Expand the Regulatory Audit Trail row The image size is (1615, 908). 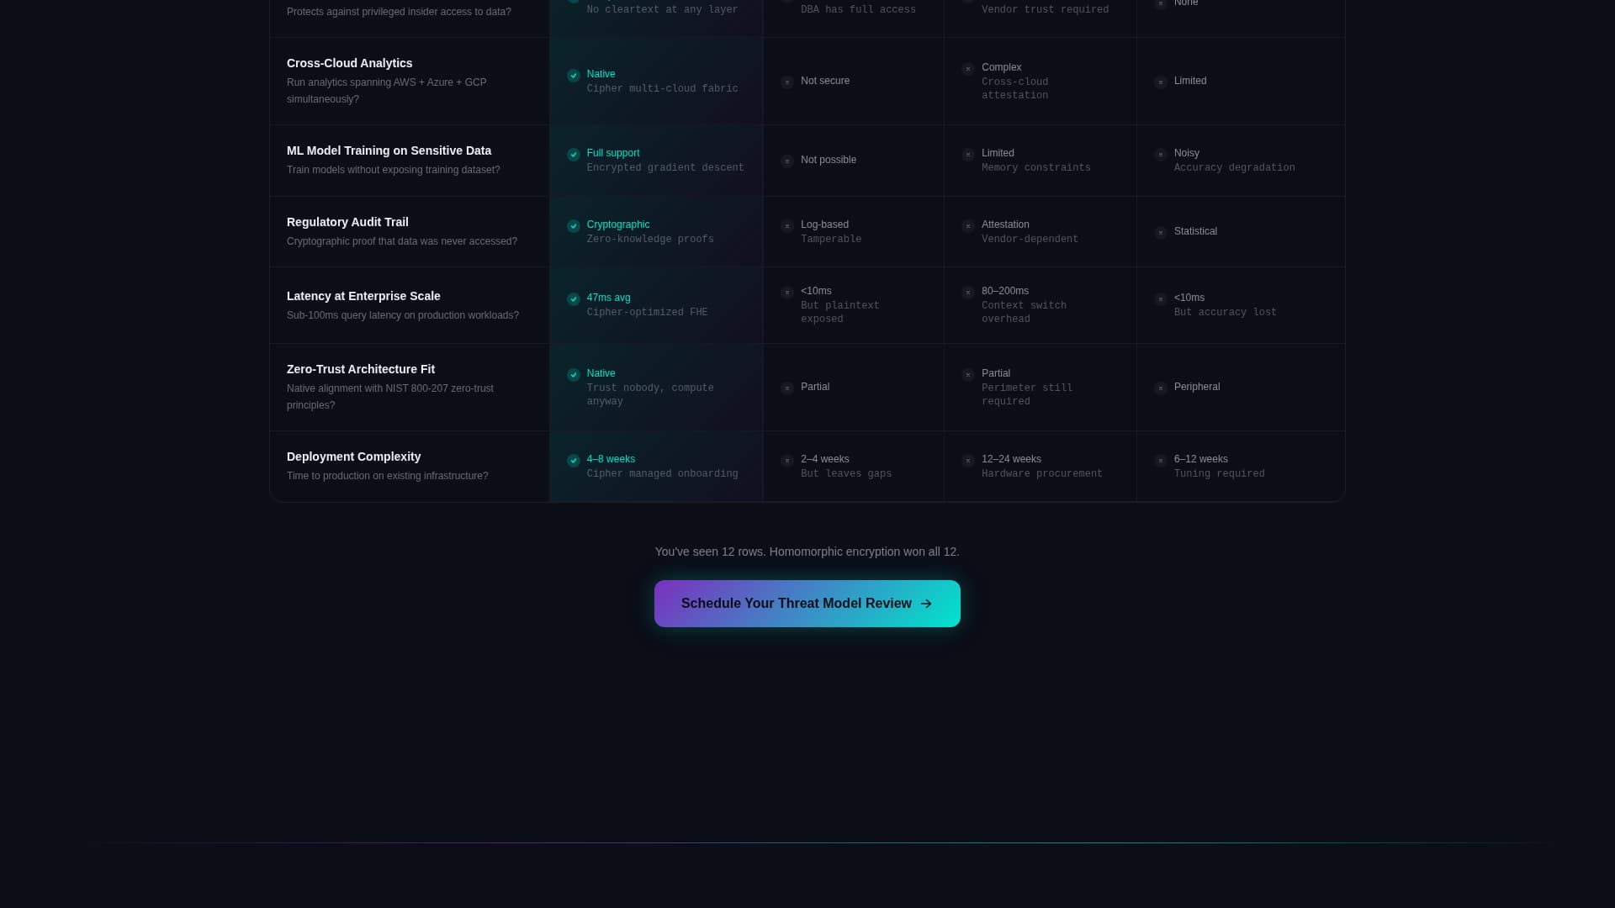347,222
